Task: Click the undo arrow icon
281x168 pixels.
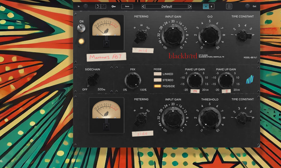Action: pos(98,7)
